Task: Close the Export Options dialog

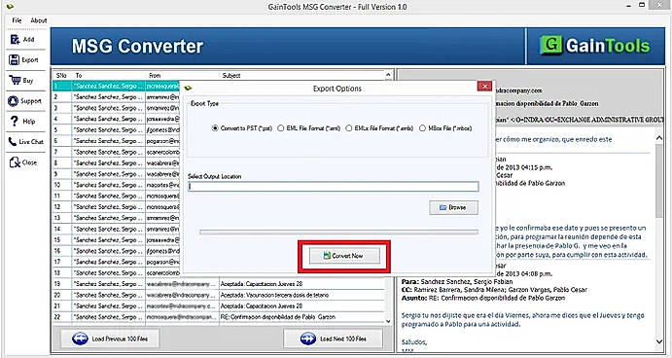Action: coord(484,87)
